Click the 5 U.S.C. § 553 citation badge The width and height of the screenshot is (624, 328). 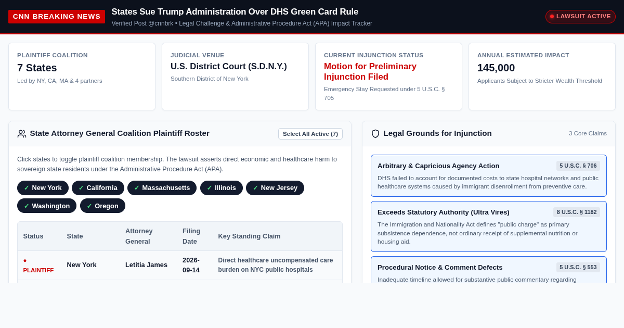click(578, 267)
